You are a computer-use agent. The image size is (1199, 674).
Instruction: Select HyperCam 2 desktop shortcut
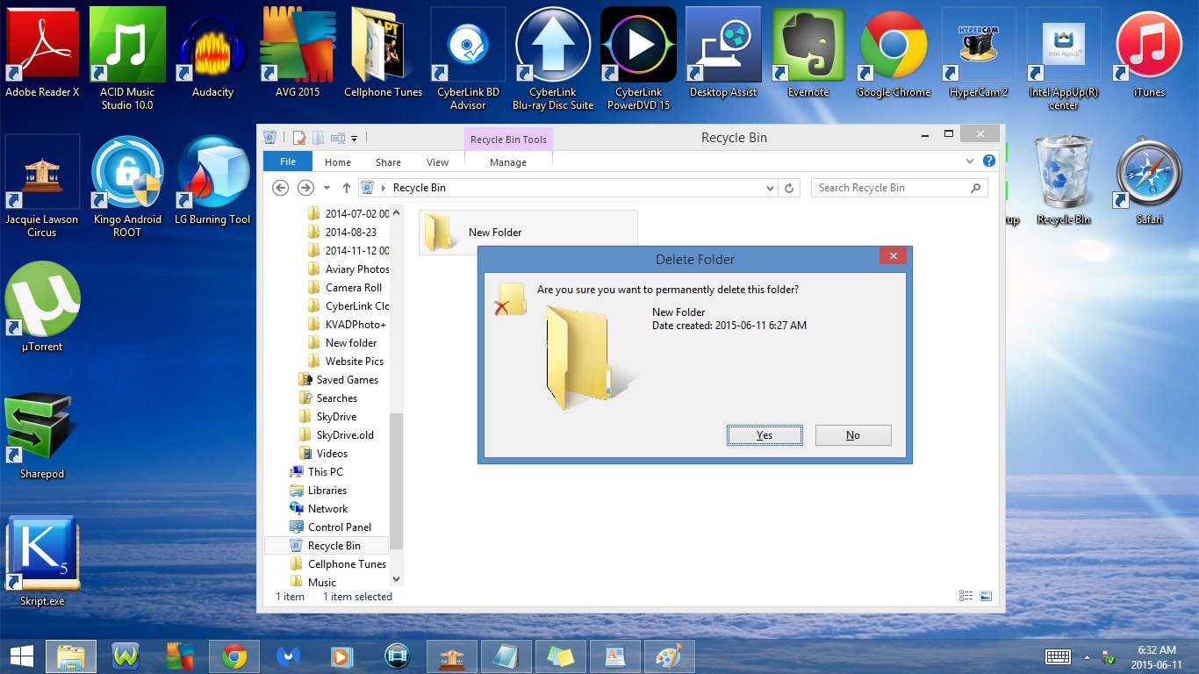coord(979,53)
